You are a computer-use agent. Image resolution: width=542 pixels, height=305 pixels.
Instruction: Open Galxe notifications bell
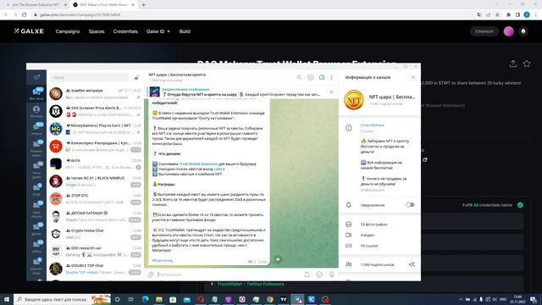523,31
